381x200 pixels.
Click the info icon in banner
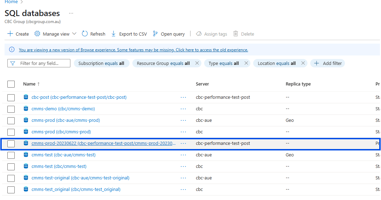(12, 50)
